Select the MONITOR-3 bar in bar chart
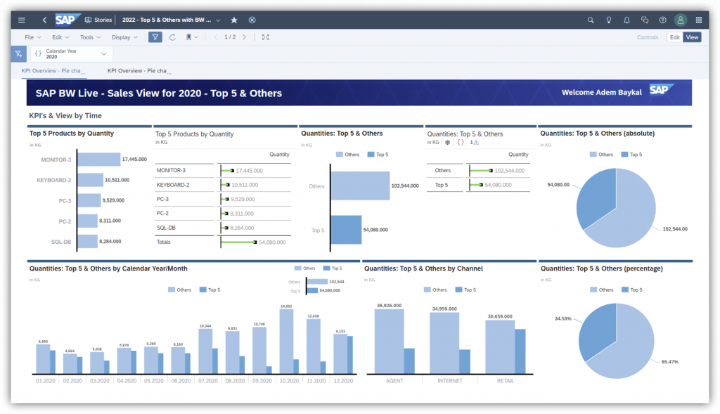 [x=98, y=160]
